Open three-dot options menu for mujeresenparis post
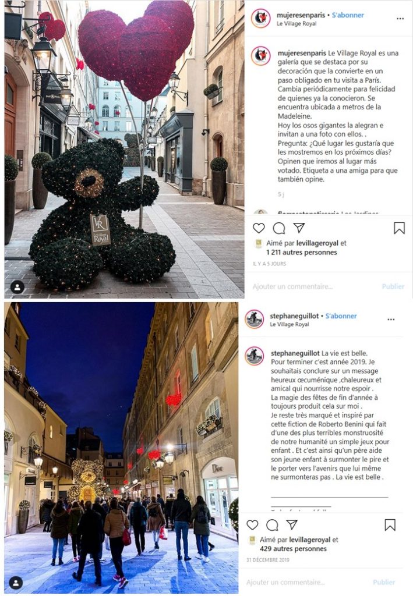Image resolution: width=413 pixels, height=596 pixels. tap(400, 19)
